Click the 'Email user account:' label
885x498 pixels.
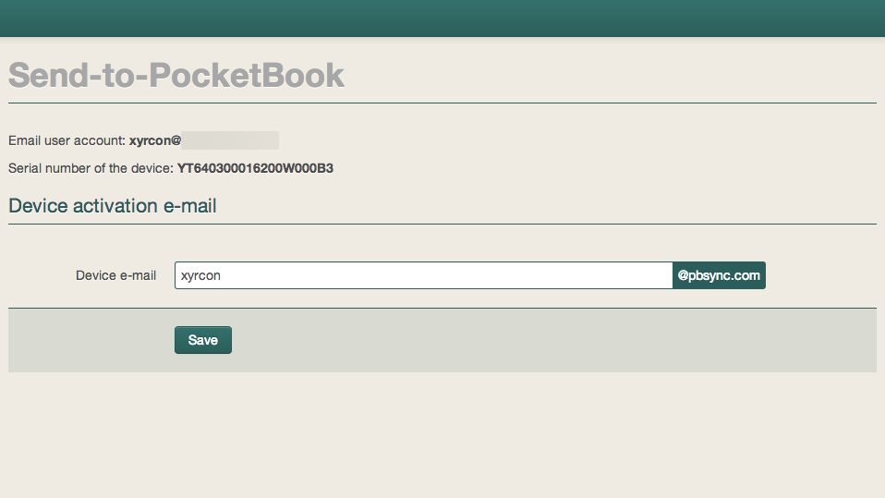(x=67, y=140)
